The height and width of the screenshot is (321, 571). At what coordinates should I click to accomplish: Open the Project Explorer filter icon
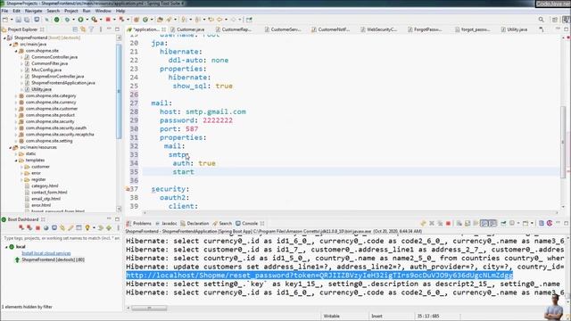(91, 29)
